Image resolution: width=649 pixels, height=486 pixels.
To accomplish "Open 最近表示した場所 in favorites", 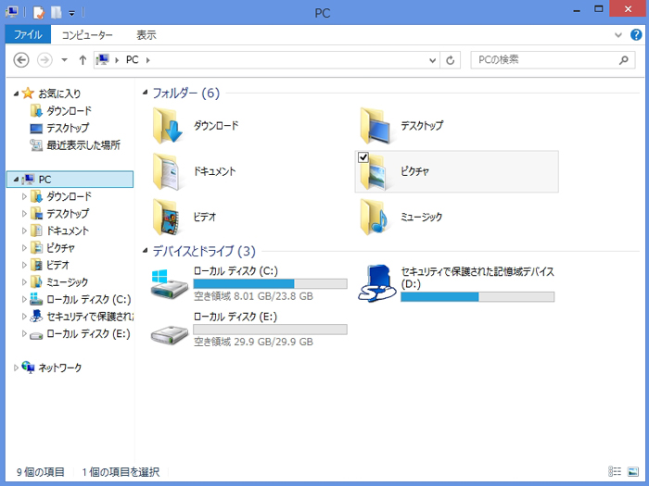I will click(x=75, y=145).
